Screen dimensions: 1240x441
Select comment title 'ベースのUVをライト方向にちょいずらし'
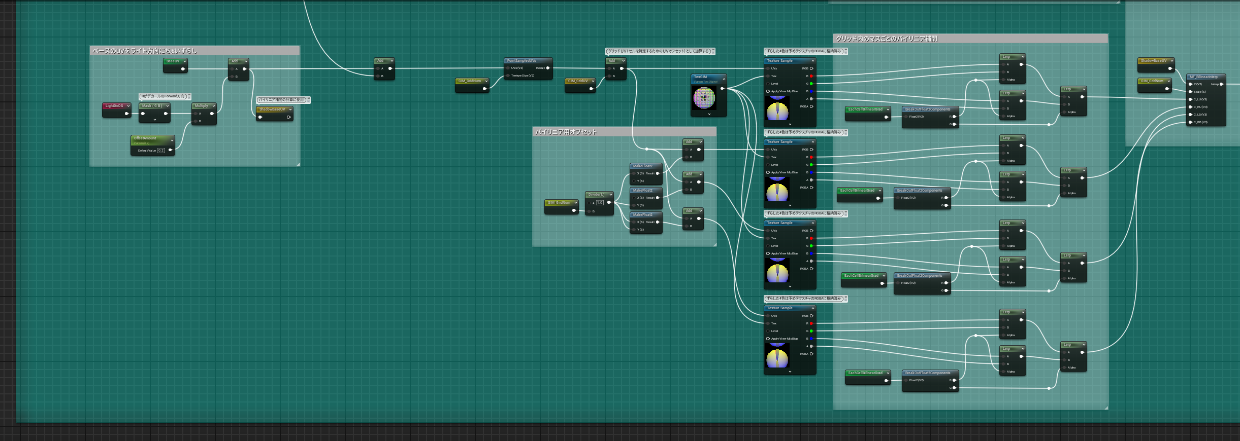click(x=144, y=51)
